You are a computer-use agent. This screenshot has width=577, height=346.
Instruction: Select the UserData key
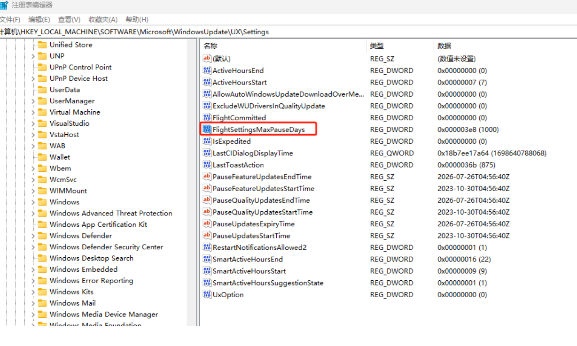pos(65,90)
